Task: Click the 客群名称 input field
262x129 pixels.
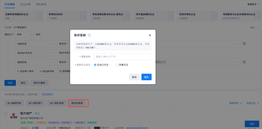Action: point(123,56)
